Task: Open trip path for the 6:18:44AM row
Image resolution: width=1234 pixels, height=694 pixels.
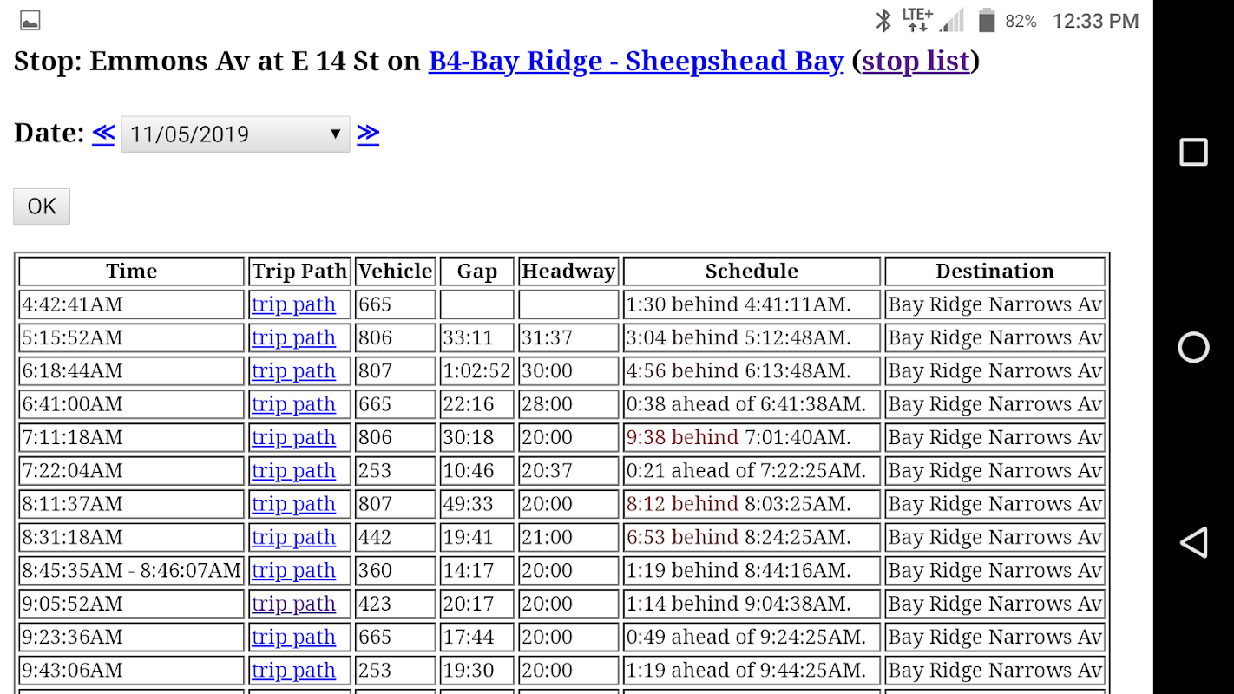Action: (x=293, y=371)
